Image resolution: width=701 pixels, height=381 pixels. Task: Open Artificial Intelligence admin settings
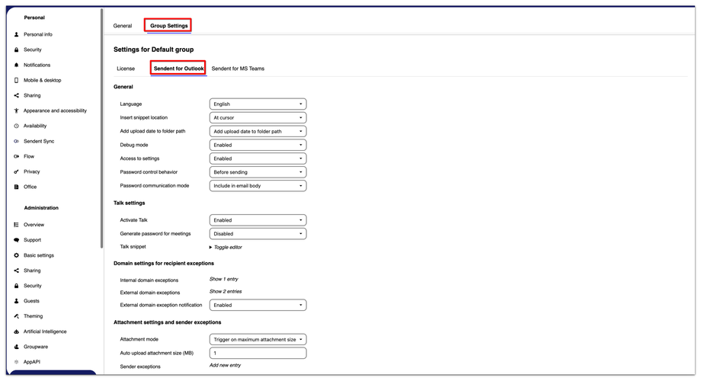tap(45, 331)
